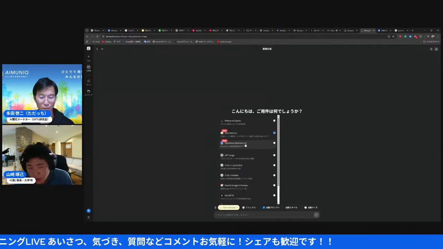Send the prompt with the enter button

tap(316, 215)
